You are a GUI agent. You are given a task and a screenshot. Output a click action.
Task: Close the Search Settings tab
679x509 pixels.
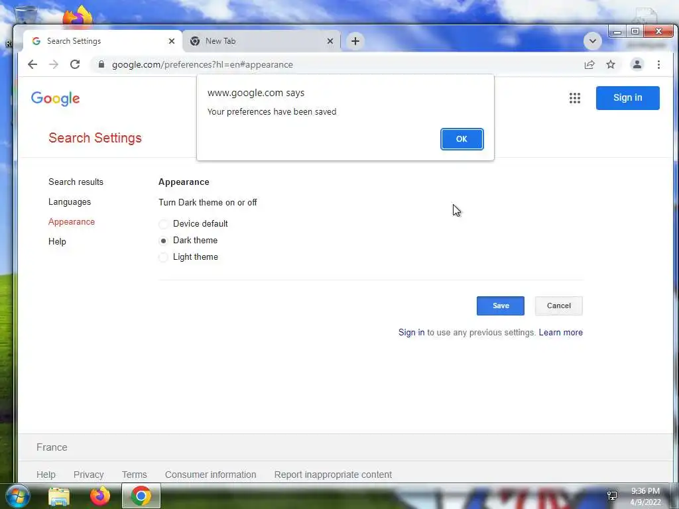coord(172,41)
